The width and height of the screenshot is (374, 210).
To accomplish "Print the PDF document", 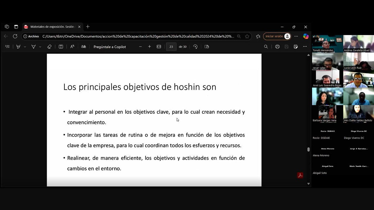I will pyautogui.click(x=277, y=47).
